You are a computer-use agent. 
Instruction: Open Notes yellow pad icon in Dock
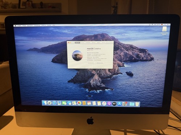[99, 103]
